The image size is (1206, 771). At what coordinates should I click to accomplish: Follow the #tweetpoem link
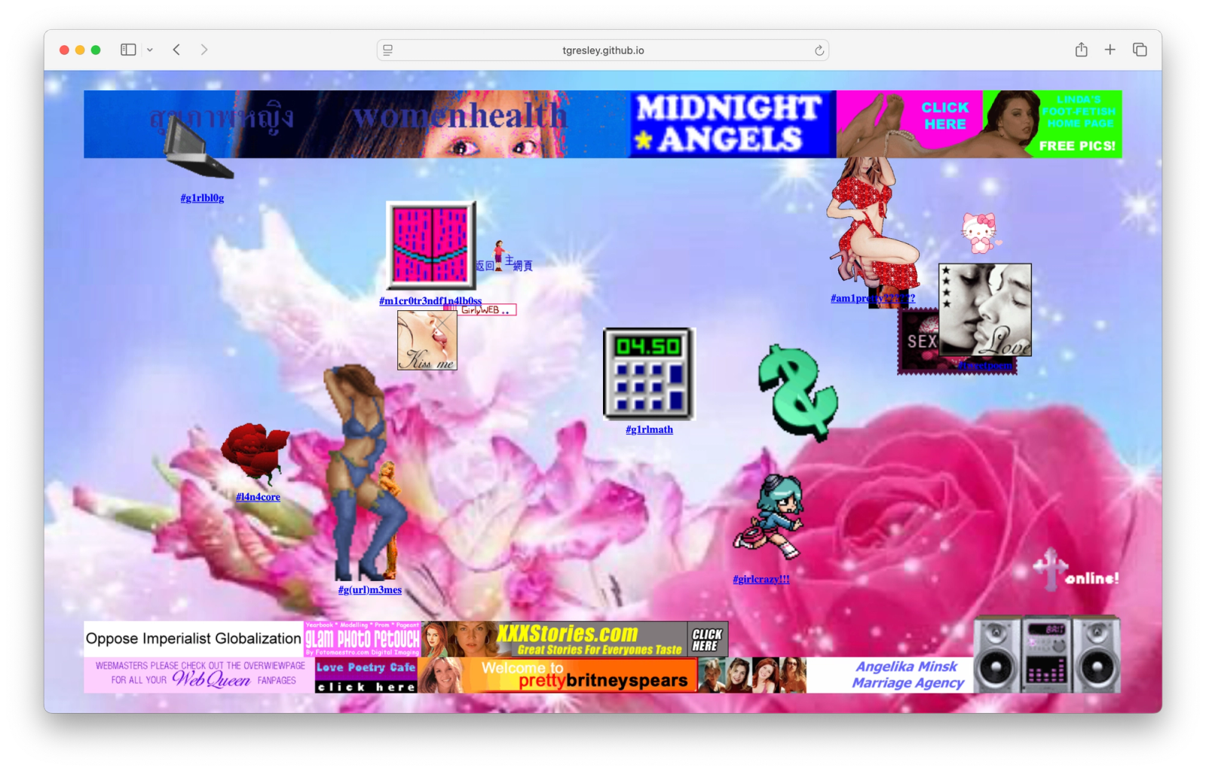(985, 366)
